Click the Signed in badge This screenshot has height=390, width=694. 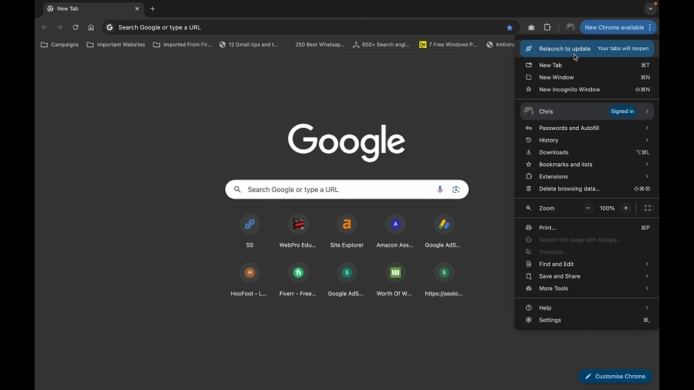tap(622, 112)
